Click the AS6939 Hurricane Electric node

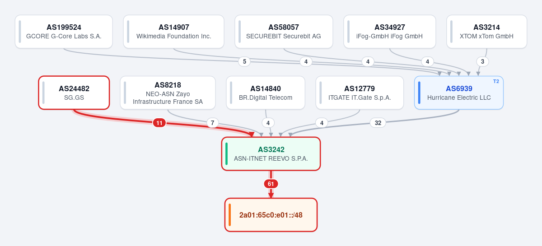459,93
